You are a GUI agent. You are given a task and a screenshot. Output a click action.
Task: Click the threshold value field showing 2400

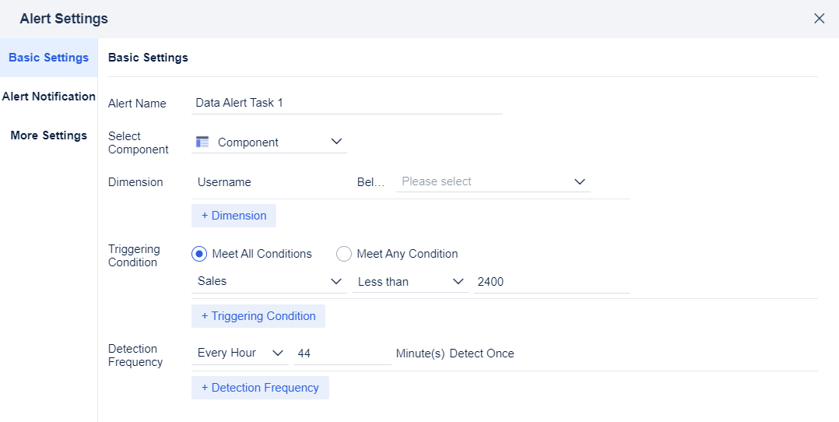coord(551,282)
